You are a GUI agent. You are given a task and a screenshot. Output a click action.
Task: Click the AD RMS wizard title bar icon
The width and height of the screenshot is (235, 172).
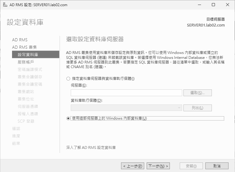click(5, 5)
